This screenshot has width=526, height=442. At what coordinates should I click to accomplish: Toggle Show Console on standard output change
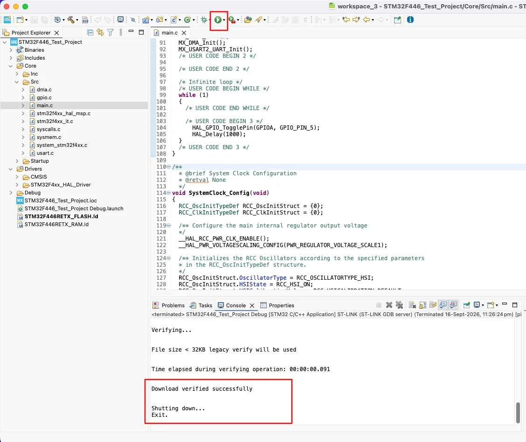coord(443,305)
